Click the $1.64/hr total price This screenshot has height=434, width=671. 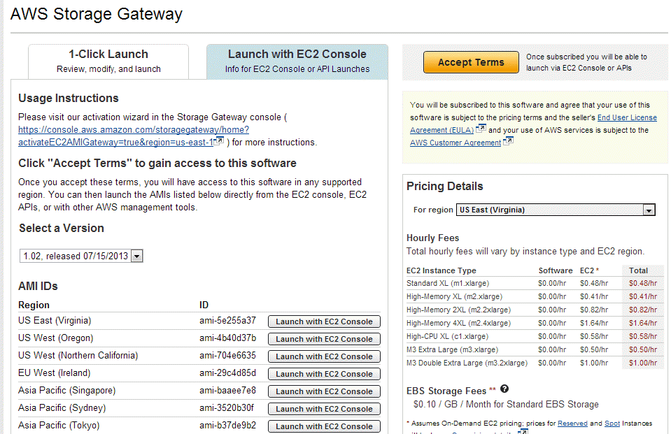tap(643, 324)
